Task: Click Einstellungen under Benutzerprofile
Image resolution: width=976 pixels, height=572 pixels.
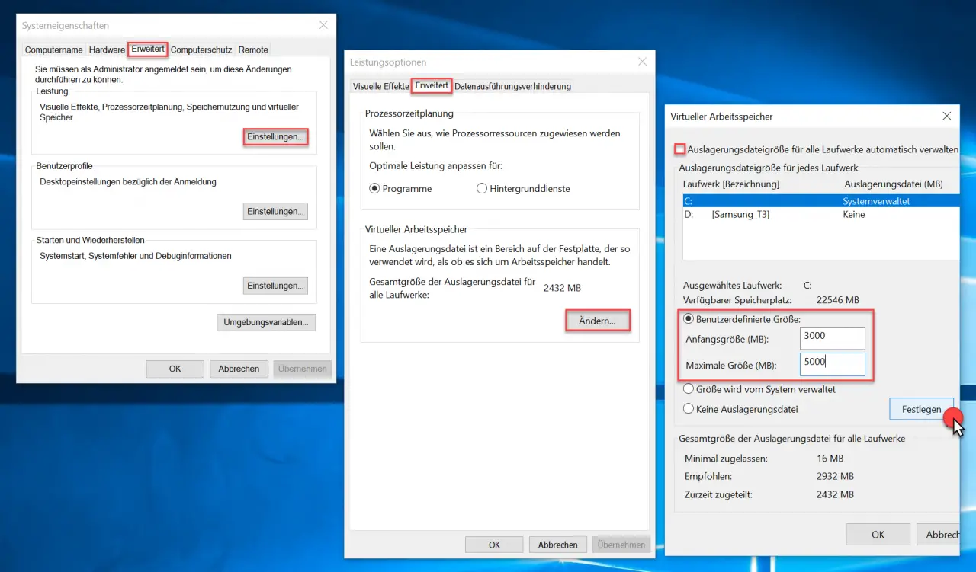Action: pos(274,211)
